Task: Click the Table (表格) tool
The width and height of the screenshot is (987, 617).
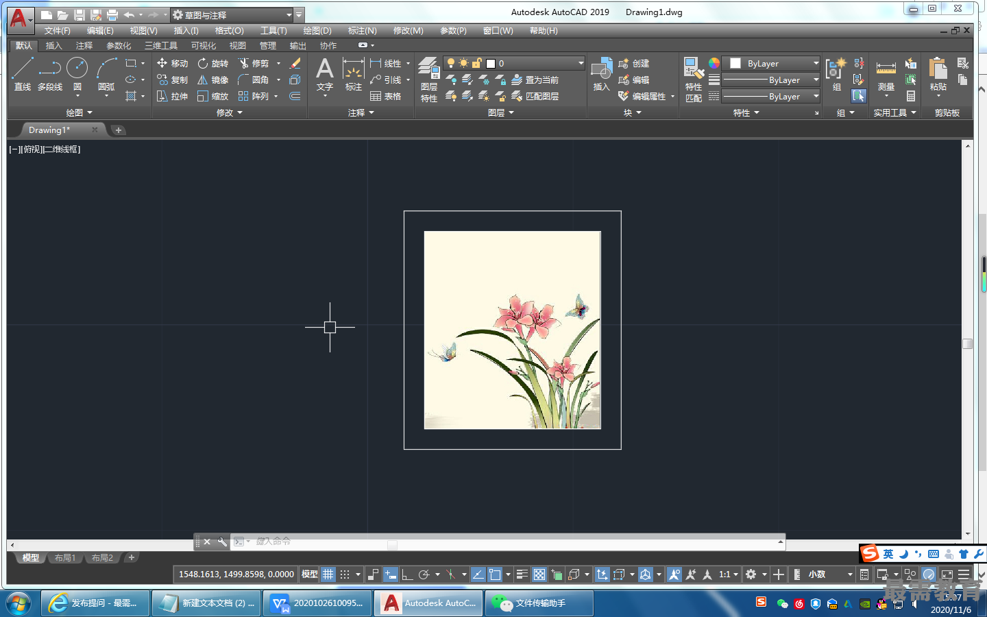Action: point(386,96)
